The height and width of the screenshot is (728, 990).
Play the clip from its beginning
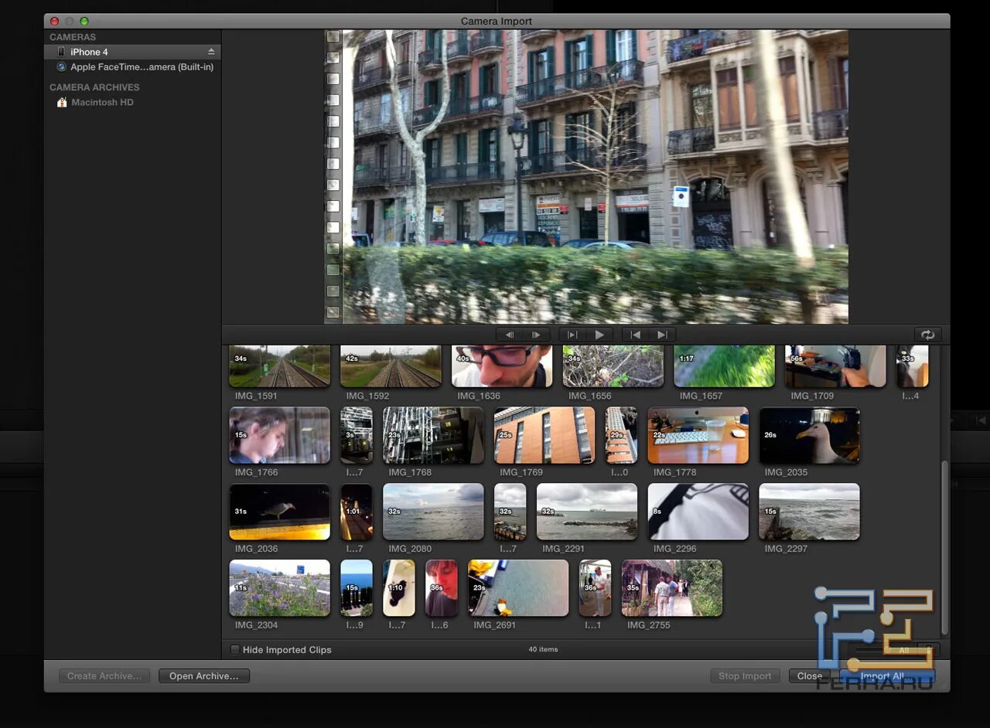point(572,335)
